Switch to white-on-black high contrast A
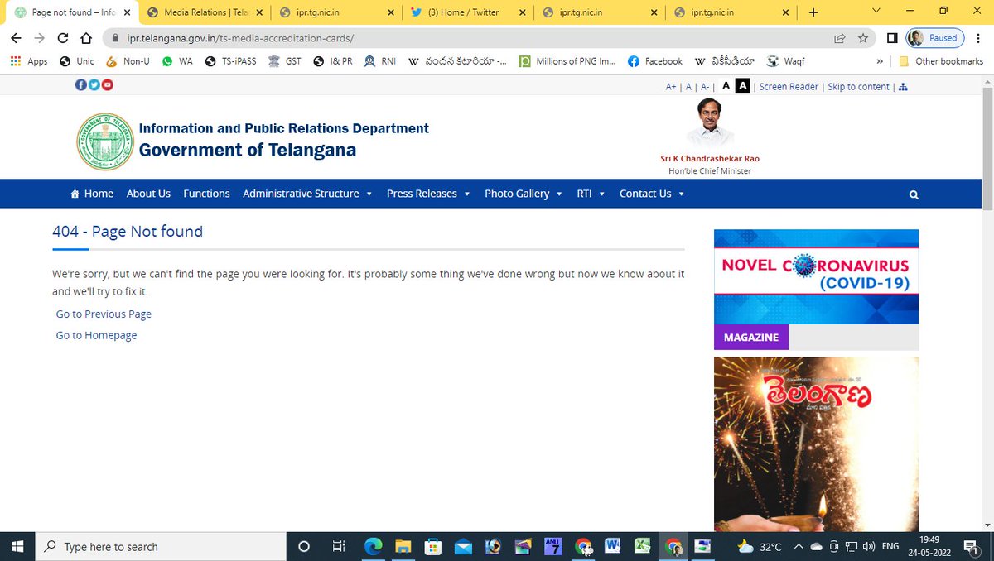The image size is (994, 561). pyautogui.click(x=742, y=86)
